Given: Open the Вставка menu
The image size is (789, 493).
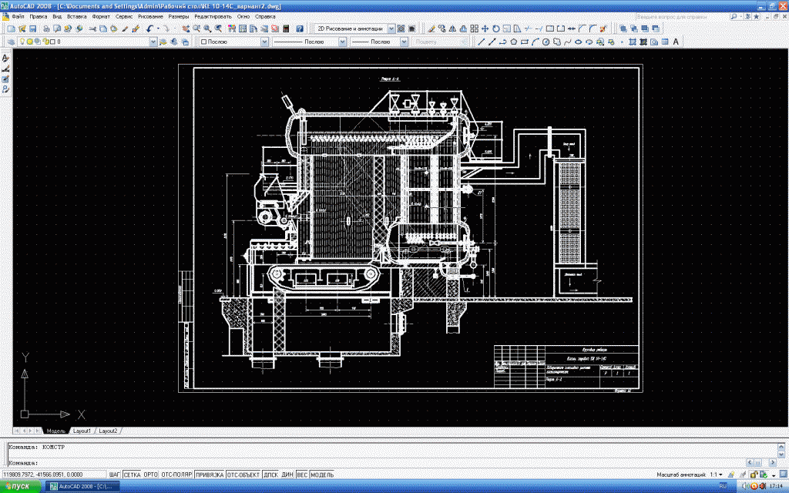Looking at the screenshot, I should (76, 17).
